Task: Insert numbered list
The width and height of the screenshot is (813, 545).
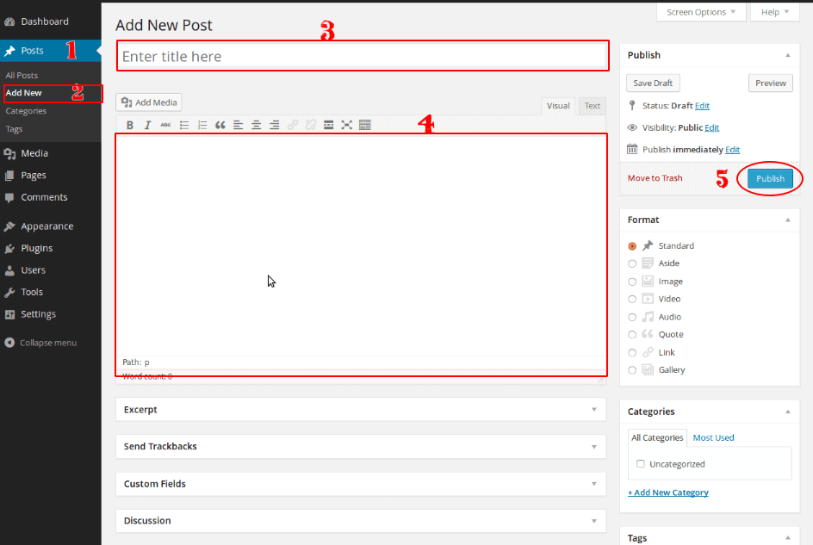Action: [x=202, y=125]
